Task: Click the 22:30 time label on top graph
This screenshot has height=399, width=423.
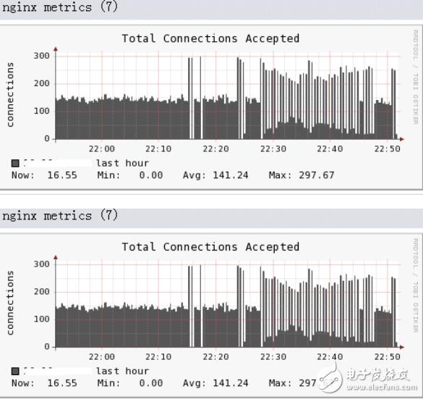Action: [x=273, y=149]
